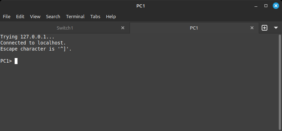Switch to the Switch1 tab
Screen dimensions: 282x131
tap(65, 28)
